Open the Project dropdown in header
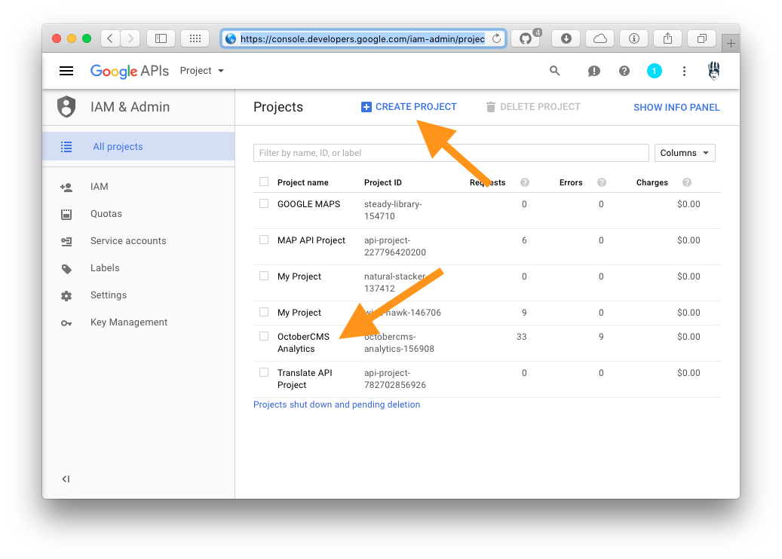 click(201, 71)
